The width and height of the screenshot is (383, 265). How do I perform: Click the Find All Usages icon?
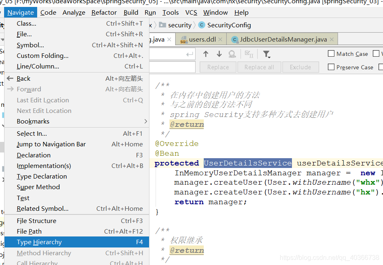pos(232,54)
